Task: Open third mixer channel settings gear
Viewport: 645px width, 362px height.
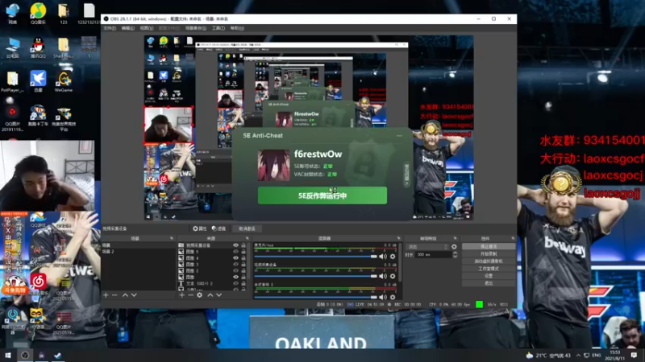Action: [x=393, y=296]
